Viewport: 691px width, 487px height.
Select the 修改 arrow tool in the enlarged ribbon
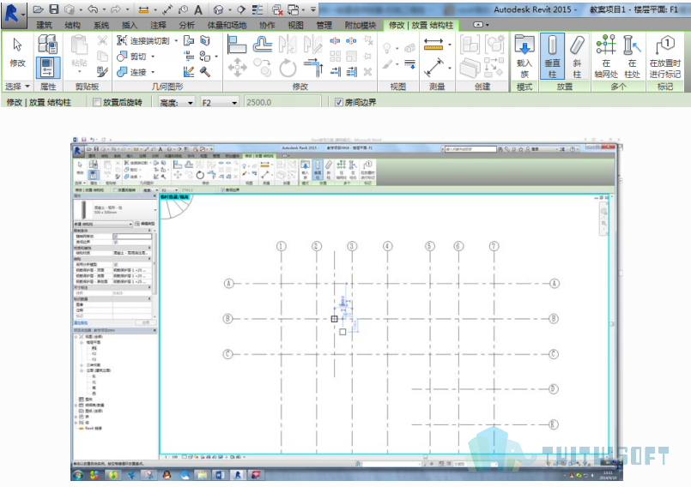(x=18, y=53)
